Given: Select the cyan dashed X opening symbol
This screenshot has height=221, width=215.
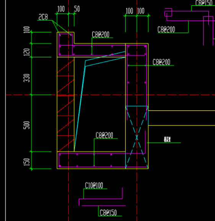Looking at the screenshot, I should [x=137, y=137].
